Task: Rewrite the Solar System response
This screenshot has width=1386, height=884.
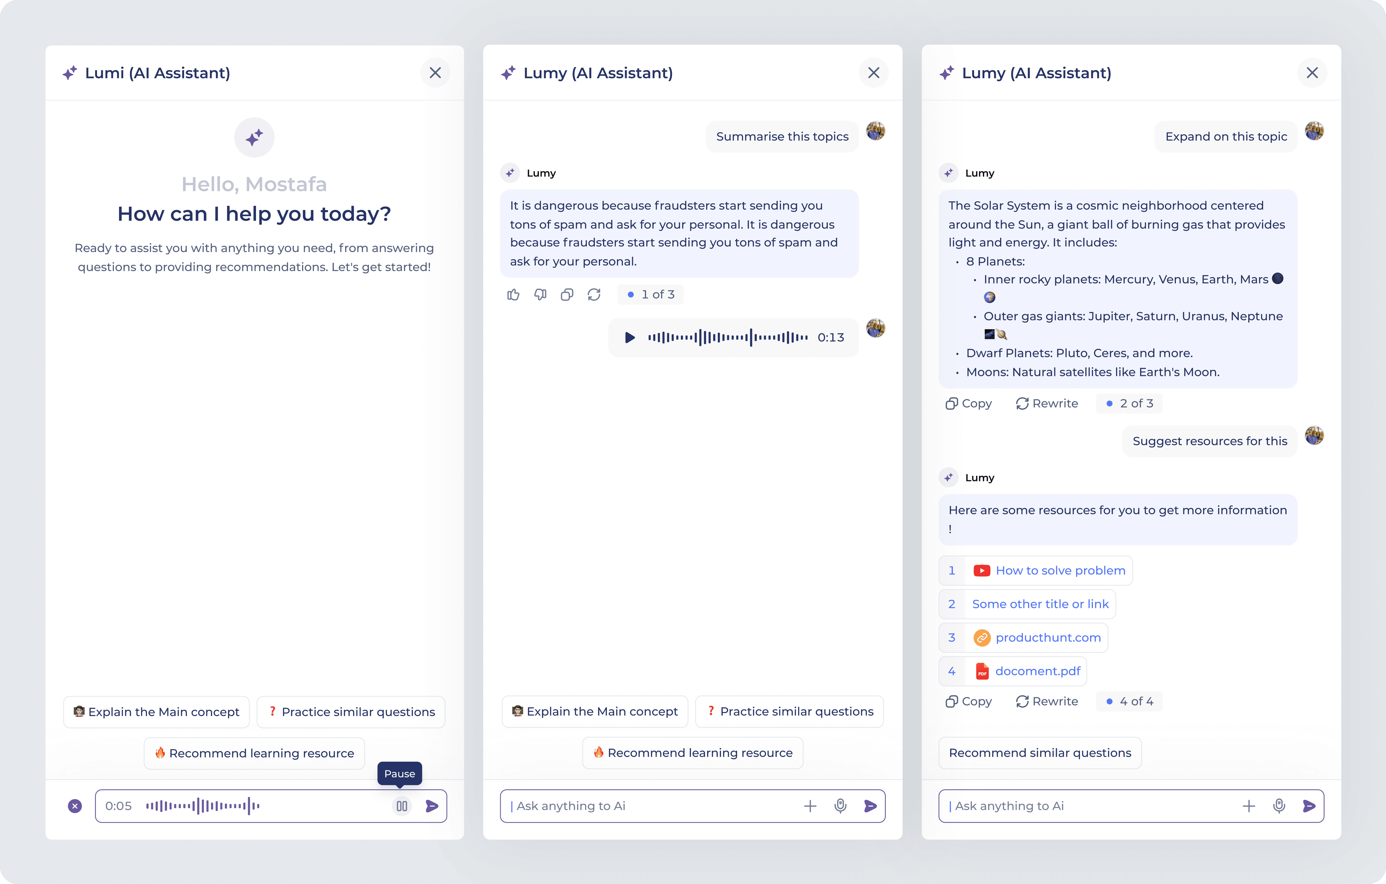Action: (1047, 403)
